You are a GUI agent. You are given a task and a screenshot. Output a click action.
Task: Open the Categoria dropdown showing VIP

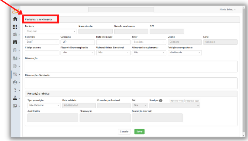click(77, 42)
